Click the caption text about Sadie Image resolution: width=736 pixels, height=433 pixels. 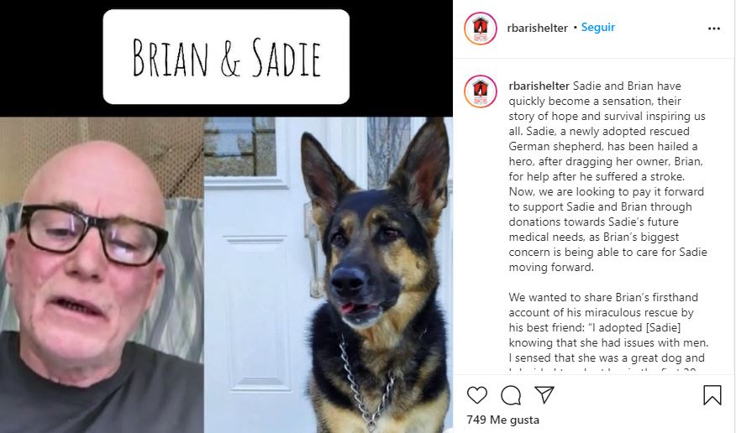pos(607,177)
